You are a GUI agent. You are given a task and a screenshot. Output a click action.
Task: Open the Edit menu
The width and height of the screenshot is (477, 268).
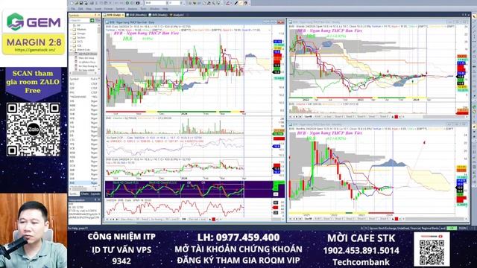(80, 9)
